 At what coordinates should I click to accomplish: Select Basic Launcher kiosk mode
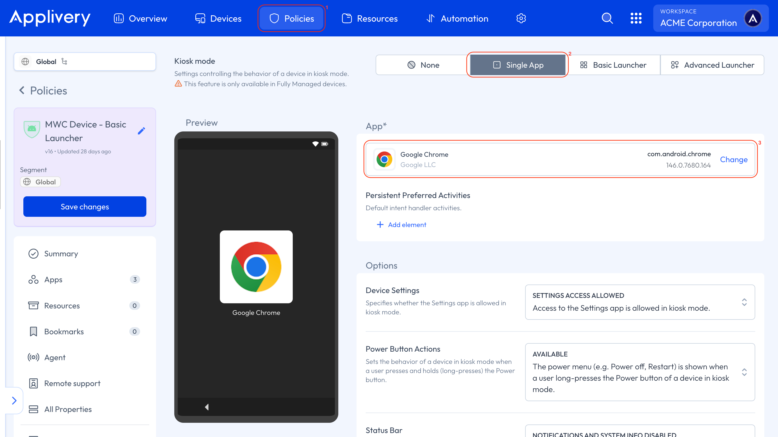click(x=613, y=65)
